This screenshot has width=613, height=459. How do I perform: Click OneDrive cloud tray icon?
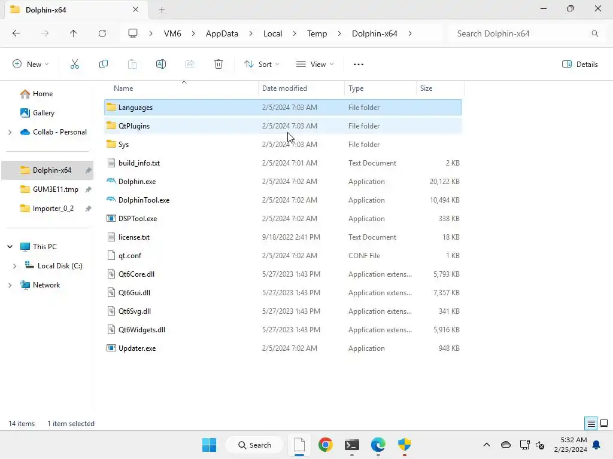tap(505, 445)
